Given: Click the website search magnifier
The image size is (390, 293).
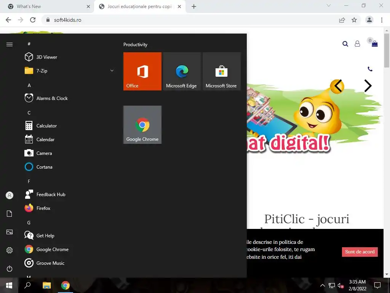Looking at the screenshot, I should 345,44.
